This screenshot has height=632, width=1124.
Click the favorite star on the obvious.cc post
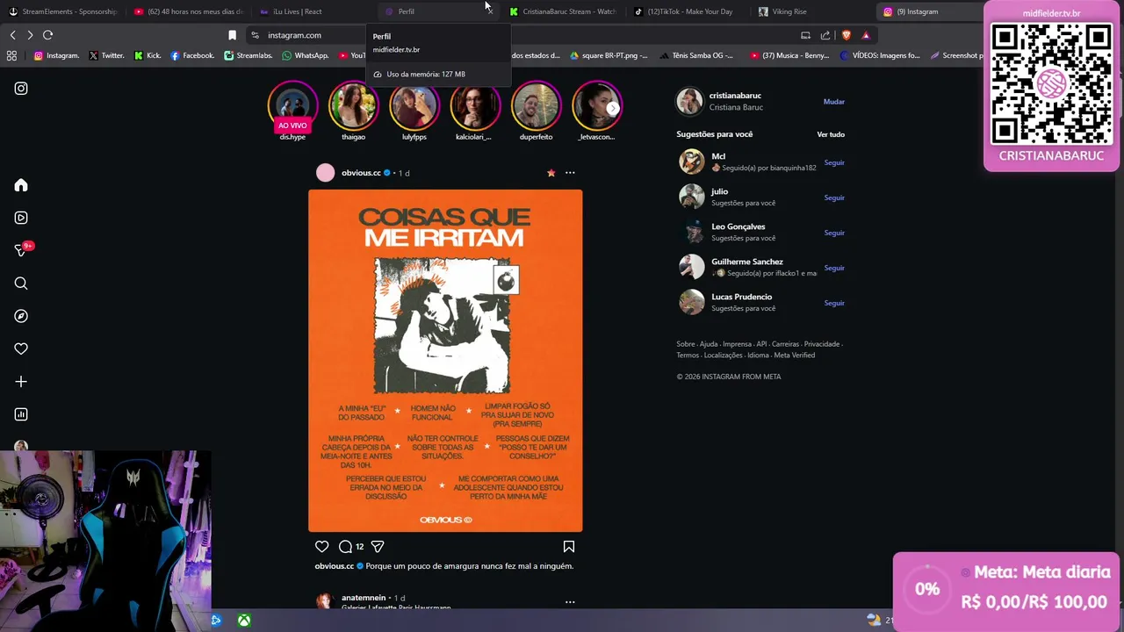tap(551, 173)
